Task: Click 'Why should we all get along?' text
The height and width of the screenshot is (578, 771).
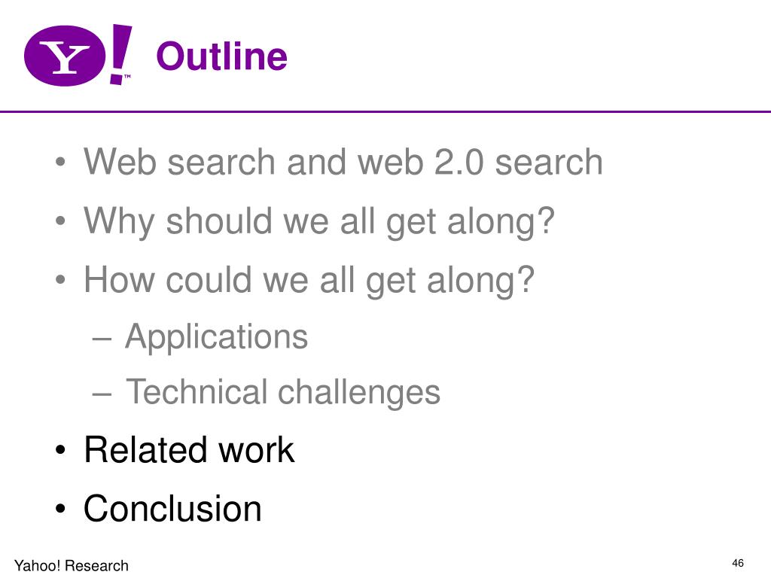Action: [x=319, y=221]
